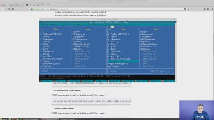The width and height of the screenshot is (214, 120).
Task: Sort left panel by first Имя header
Action: (56, 29)
